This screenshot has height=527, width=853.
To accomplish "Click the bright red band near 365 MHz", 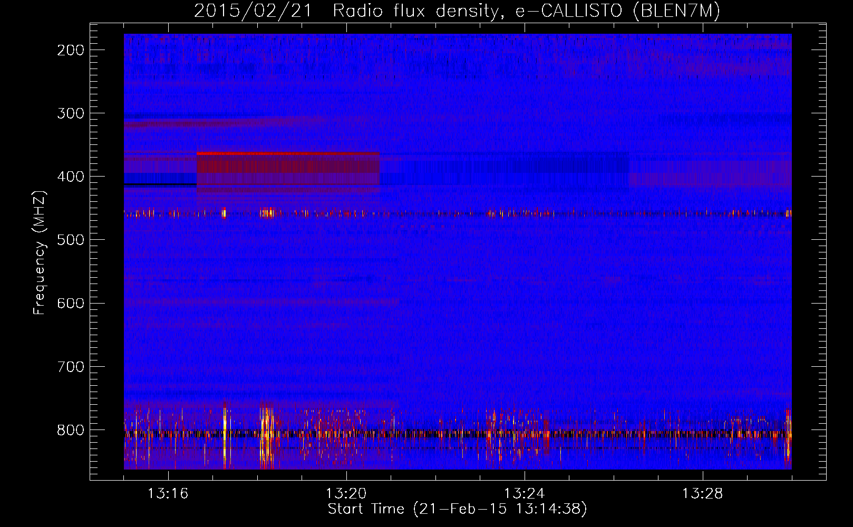I will tap(288, 153).
